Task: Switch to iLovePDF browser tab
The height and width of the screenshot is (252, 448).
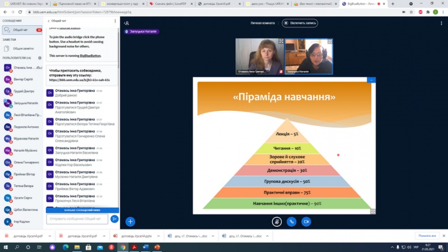Action: coord(171,4)
